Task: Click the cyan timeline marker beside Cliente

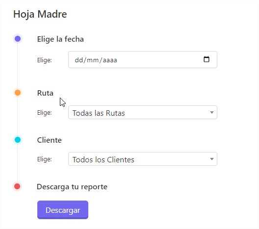Action: [18, 140]
